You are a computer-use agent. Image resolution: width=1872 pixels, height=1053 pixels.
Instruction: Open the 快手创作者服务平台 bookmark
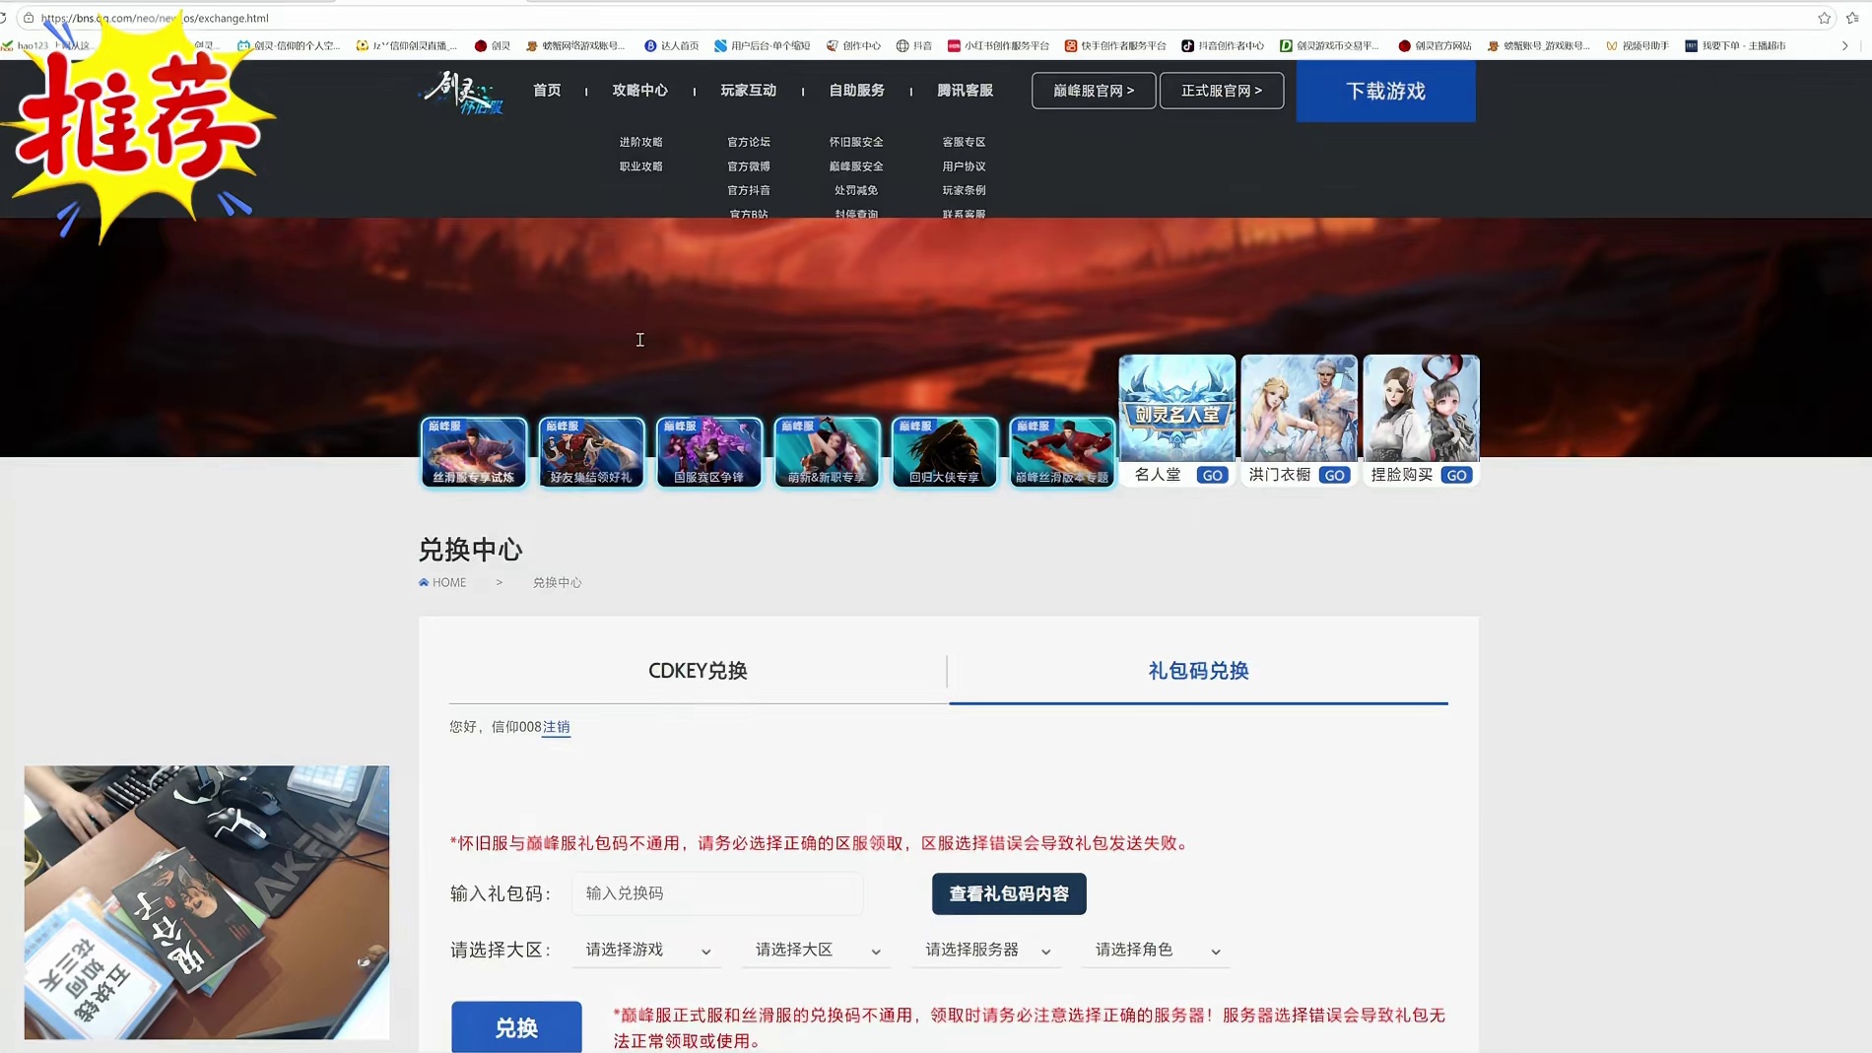pyautogui.click(x=1115, y=45)
